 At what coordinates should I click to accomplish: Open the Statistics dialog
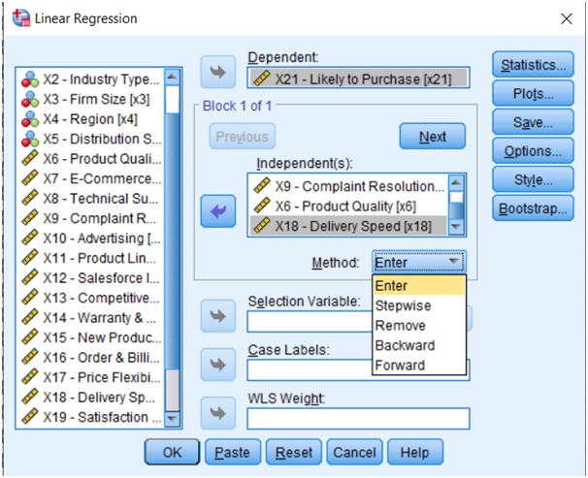coord(532,65)
